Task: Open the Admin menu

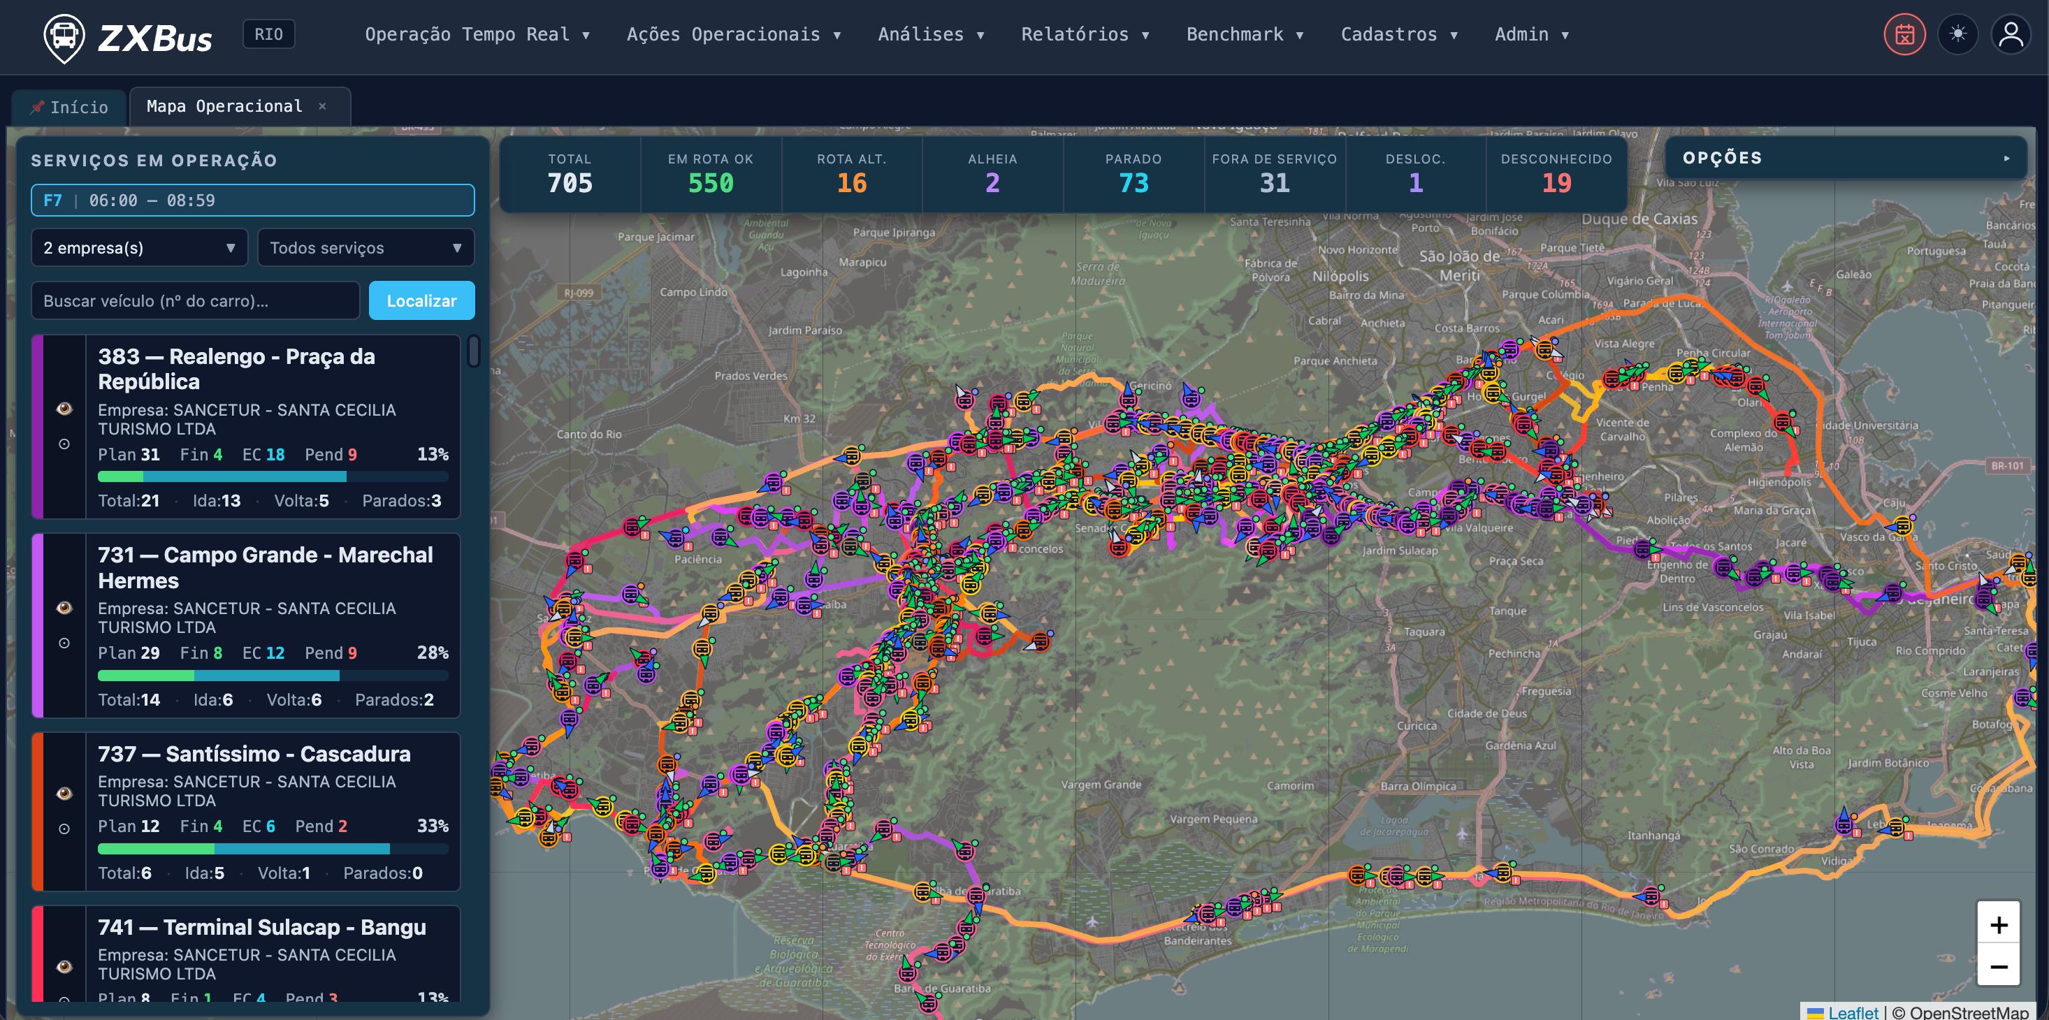Action: click(1531, 34)
